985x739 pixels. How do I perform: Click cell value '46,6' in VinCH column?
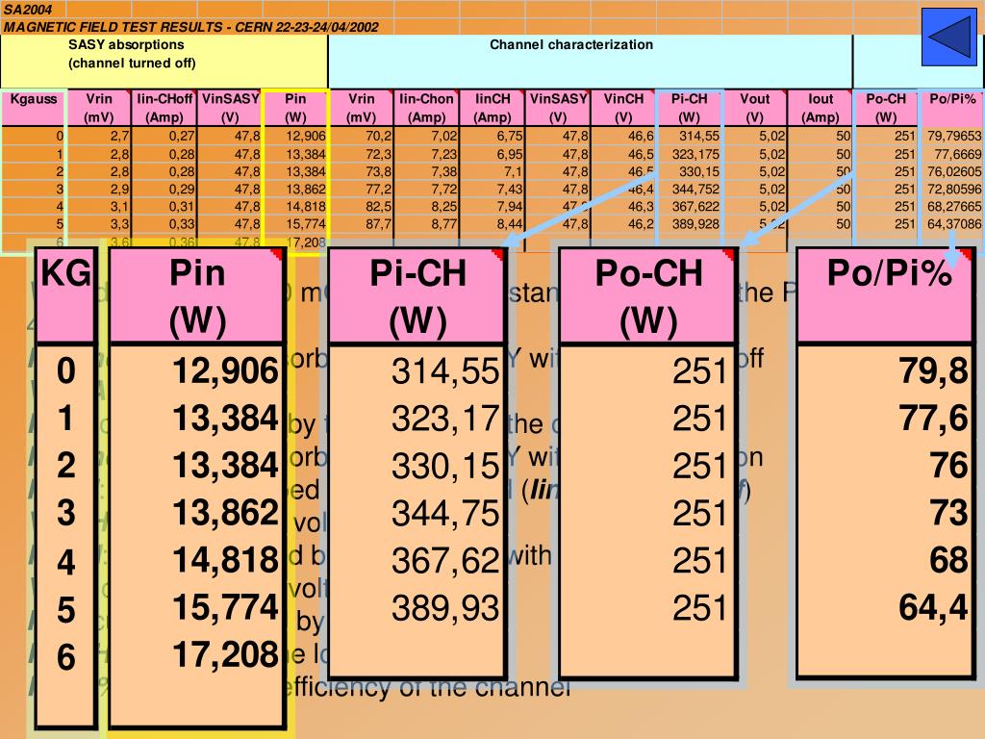click(640, 136)
